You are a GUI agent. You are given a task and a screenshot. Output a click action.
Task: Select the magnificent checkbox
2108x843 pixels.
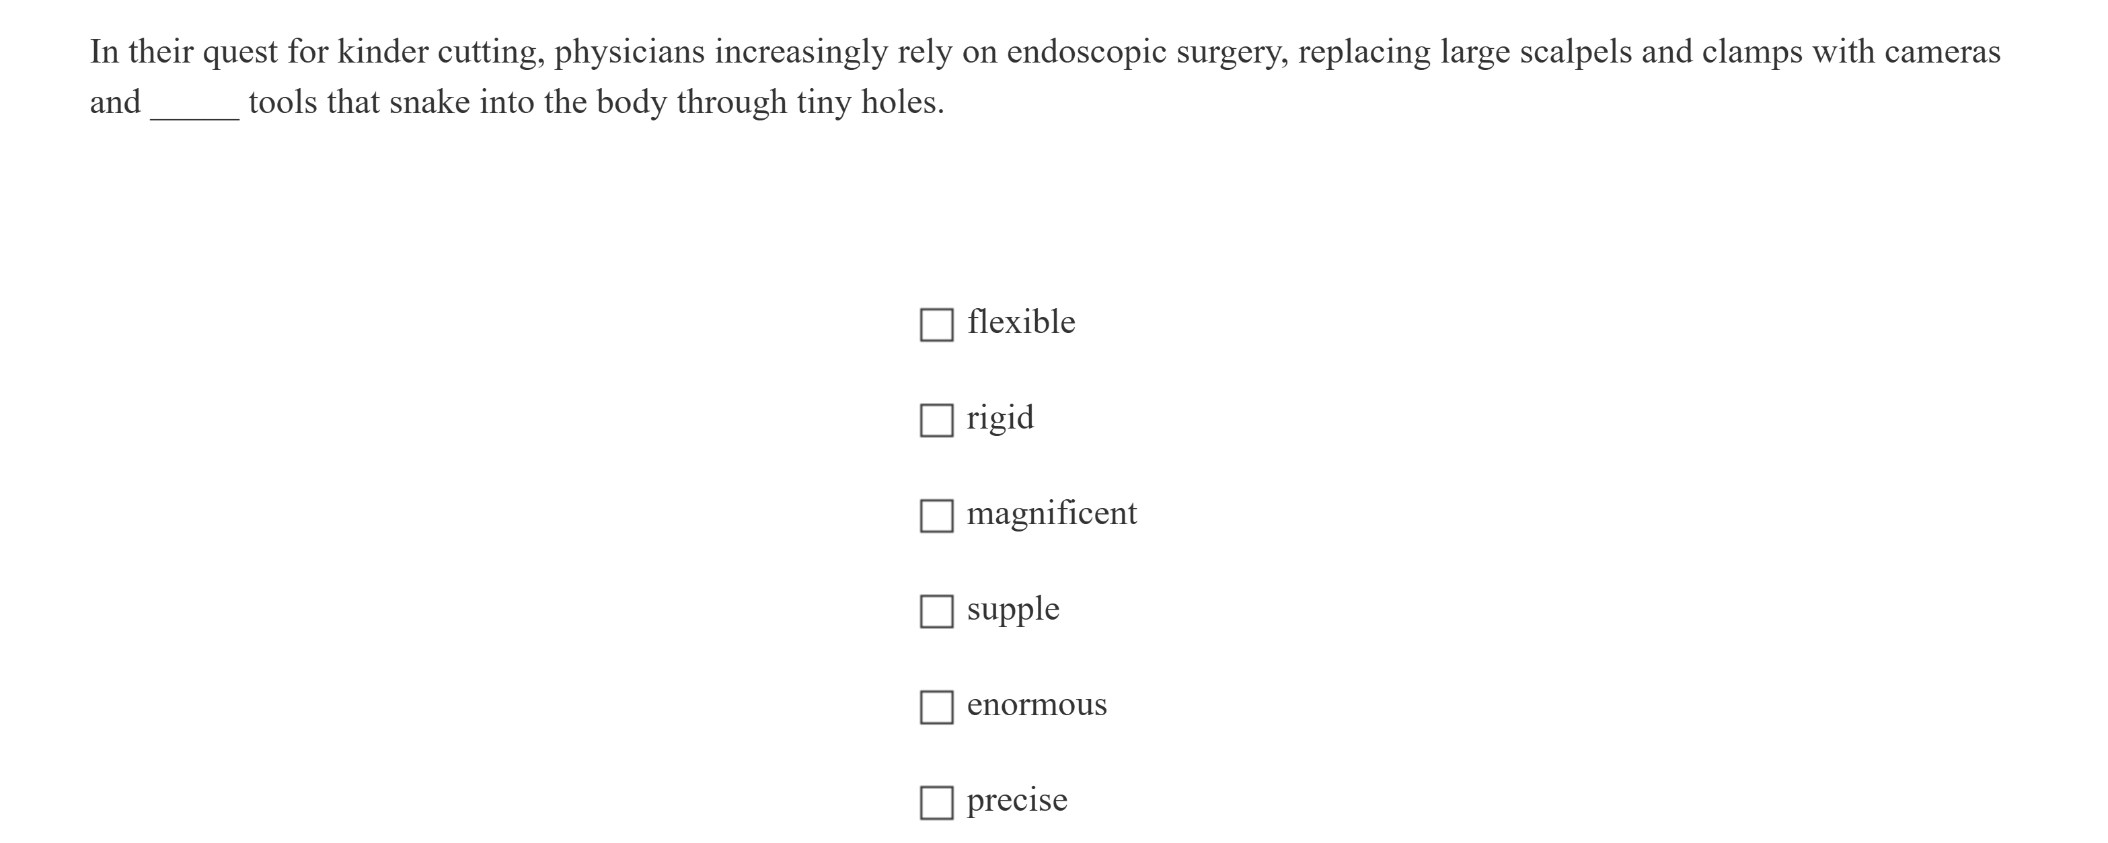(936, 517)
